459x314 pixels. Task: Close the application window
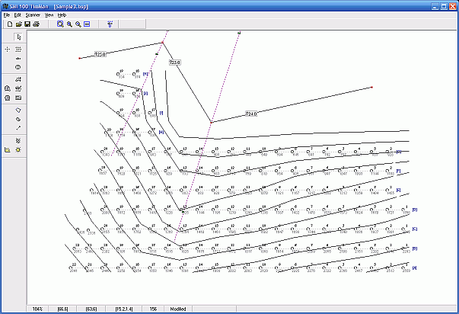pos(453,6)
